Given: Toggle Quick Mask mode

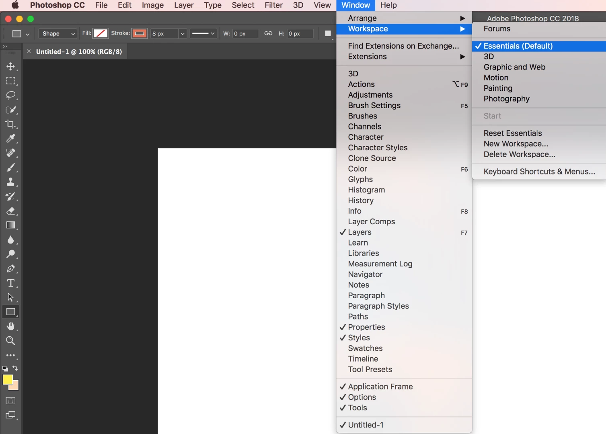Looking at the screenshot, I should click(x=11, y=401).
